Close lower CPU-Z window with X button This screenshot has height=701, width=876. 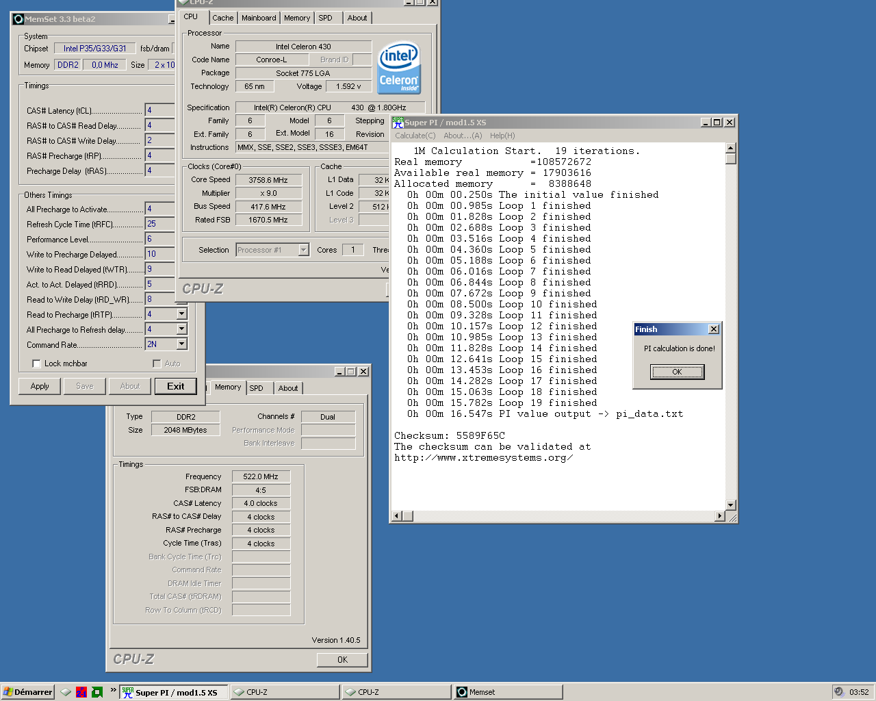(x=363, y=372)
